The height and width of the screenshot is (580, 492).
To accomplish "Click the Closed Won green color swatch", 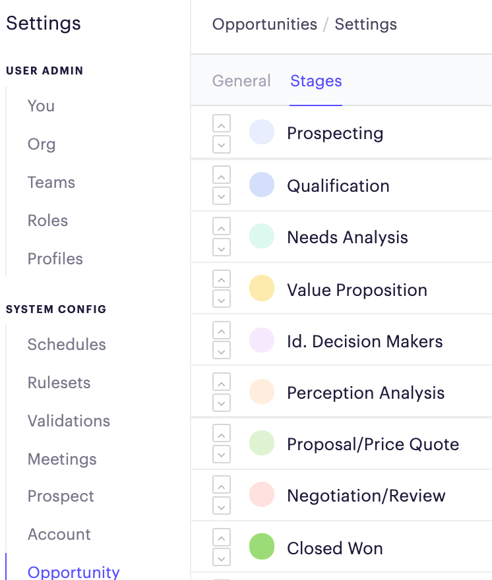I will click(261, 548).
